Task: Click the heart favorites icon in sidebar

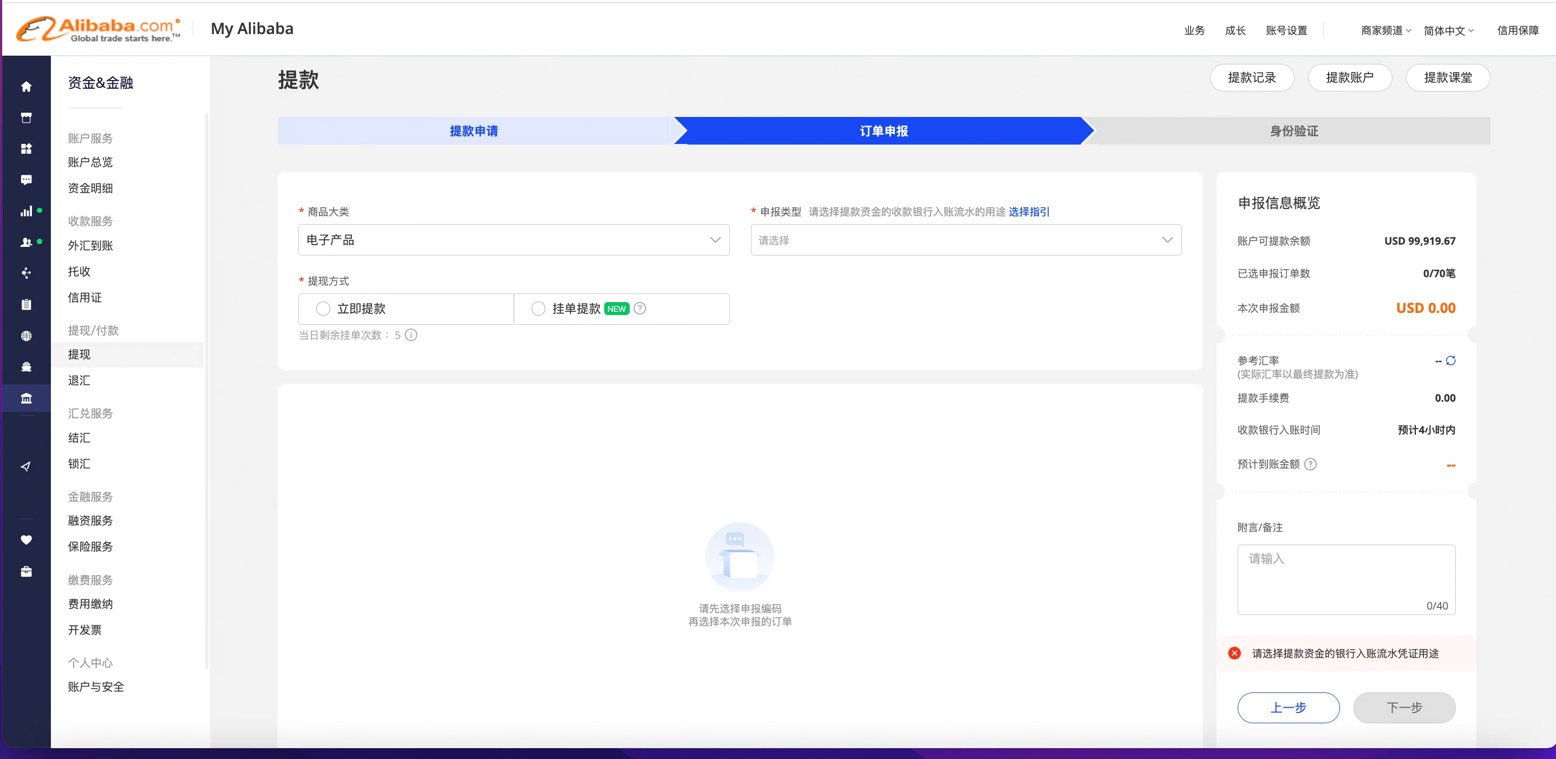Action: (26, 540)
